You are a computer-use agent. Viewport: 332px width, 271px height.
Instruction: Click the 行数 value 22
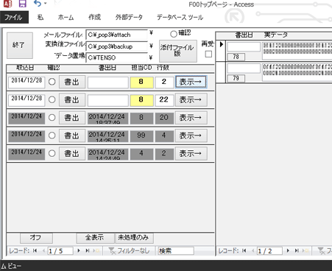[x=164, y=100]
